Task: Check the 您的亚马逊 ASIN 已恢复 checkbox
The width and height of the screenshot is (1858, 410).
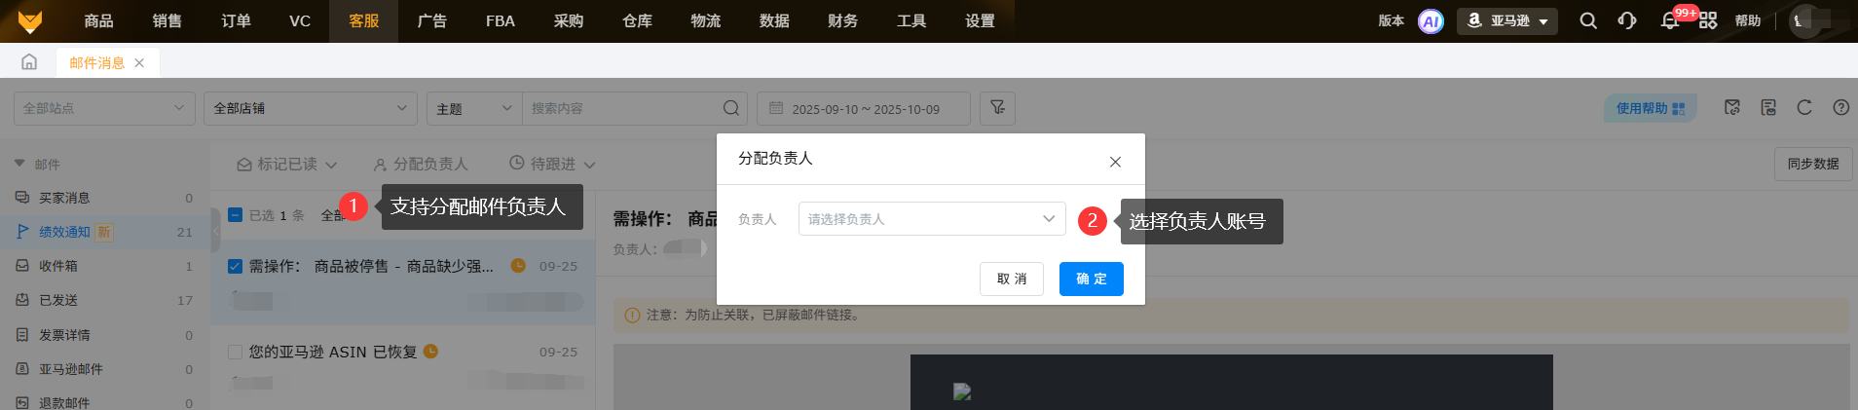Action: click(x=235, y=352)
